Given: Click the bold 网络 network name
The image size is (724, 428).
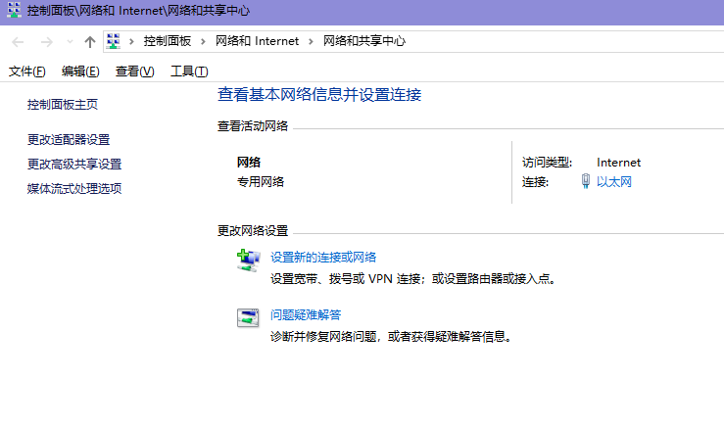Looking at the screenshot, I should 249,162.
